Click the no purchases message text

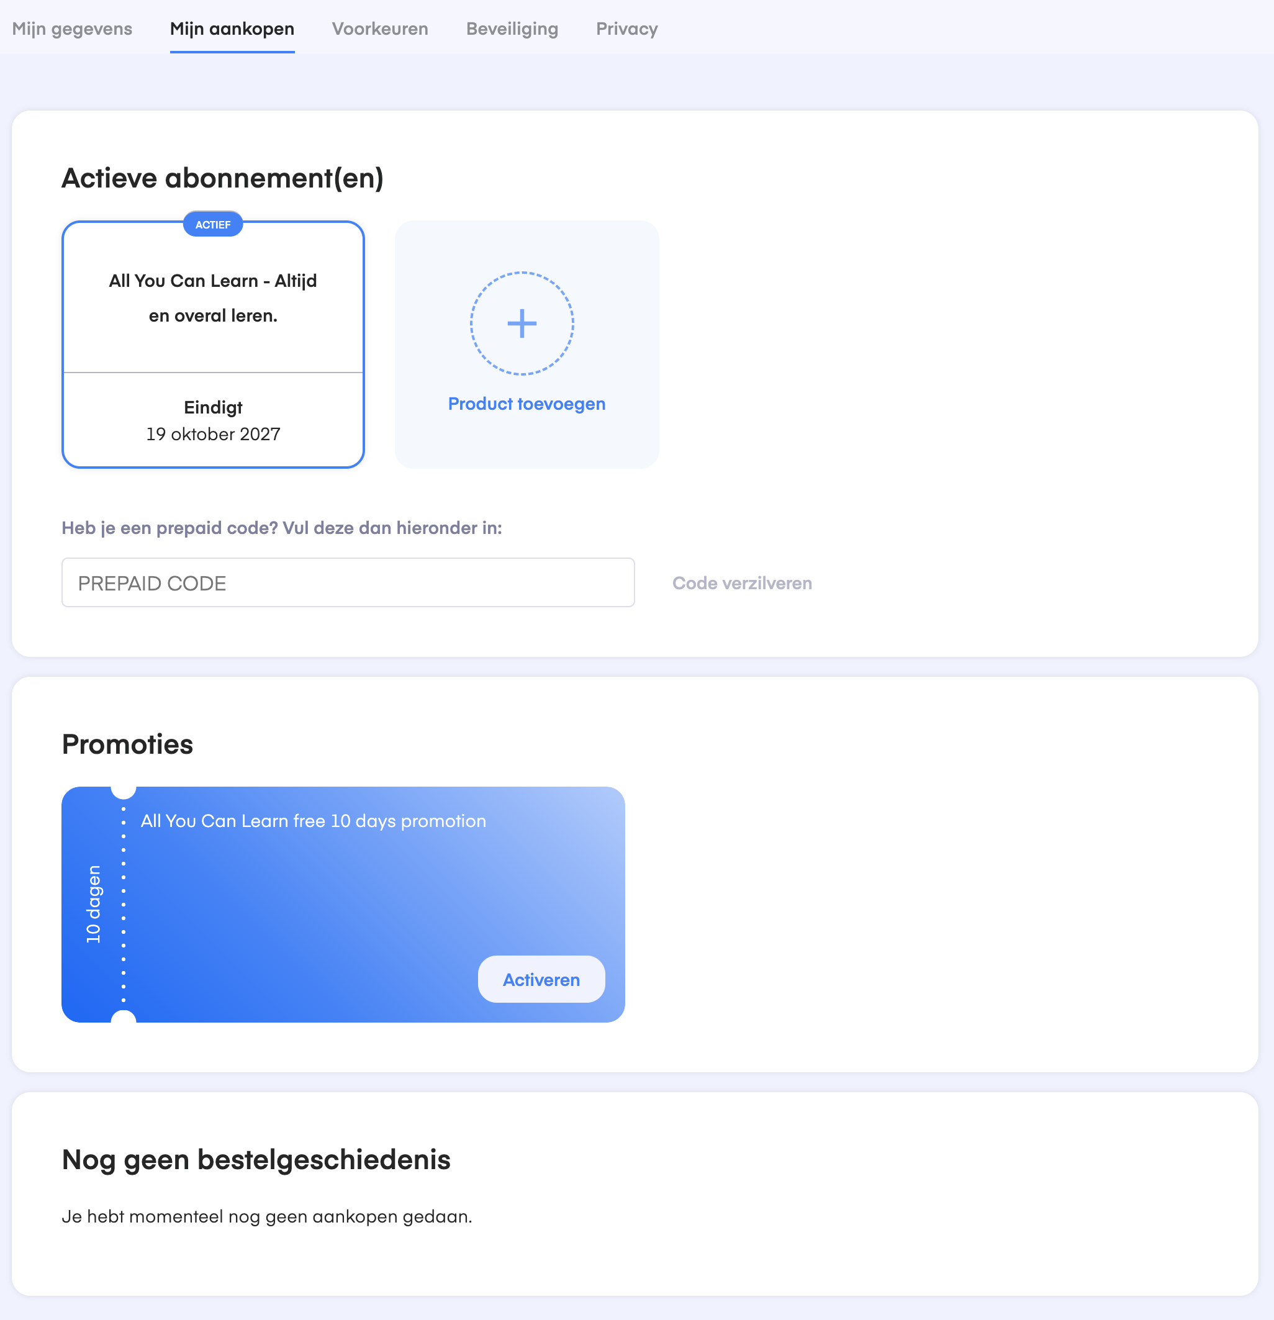[268, 1216]
